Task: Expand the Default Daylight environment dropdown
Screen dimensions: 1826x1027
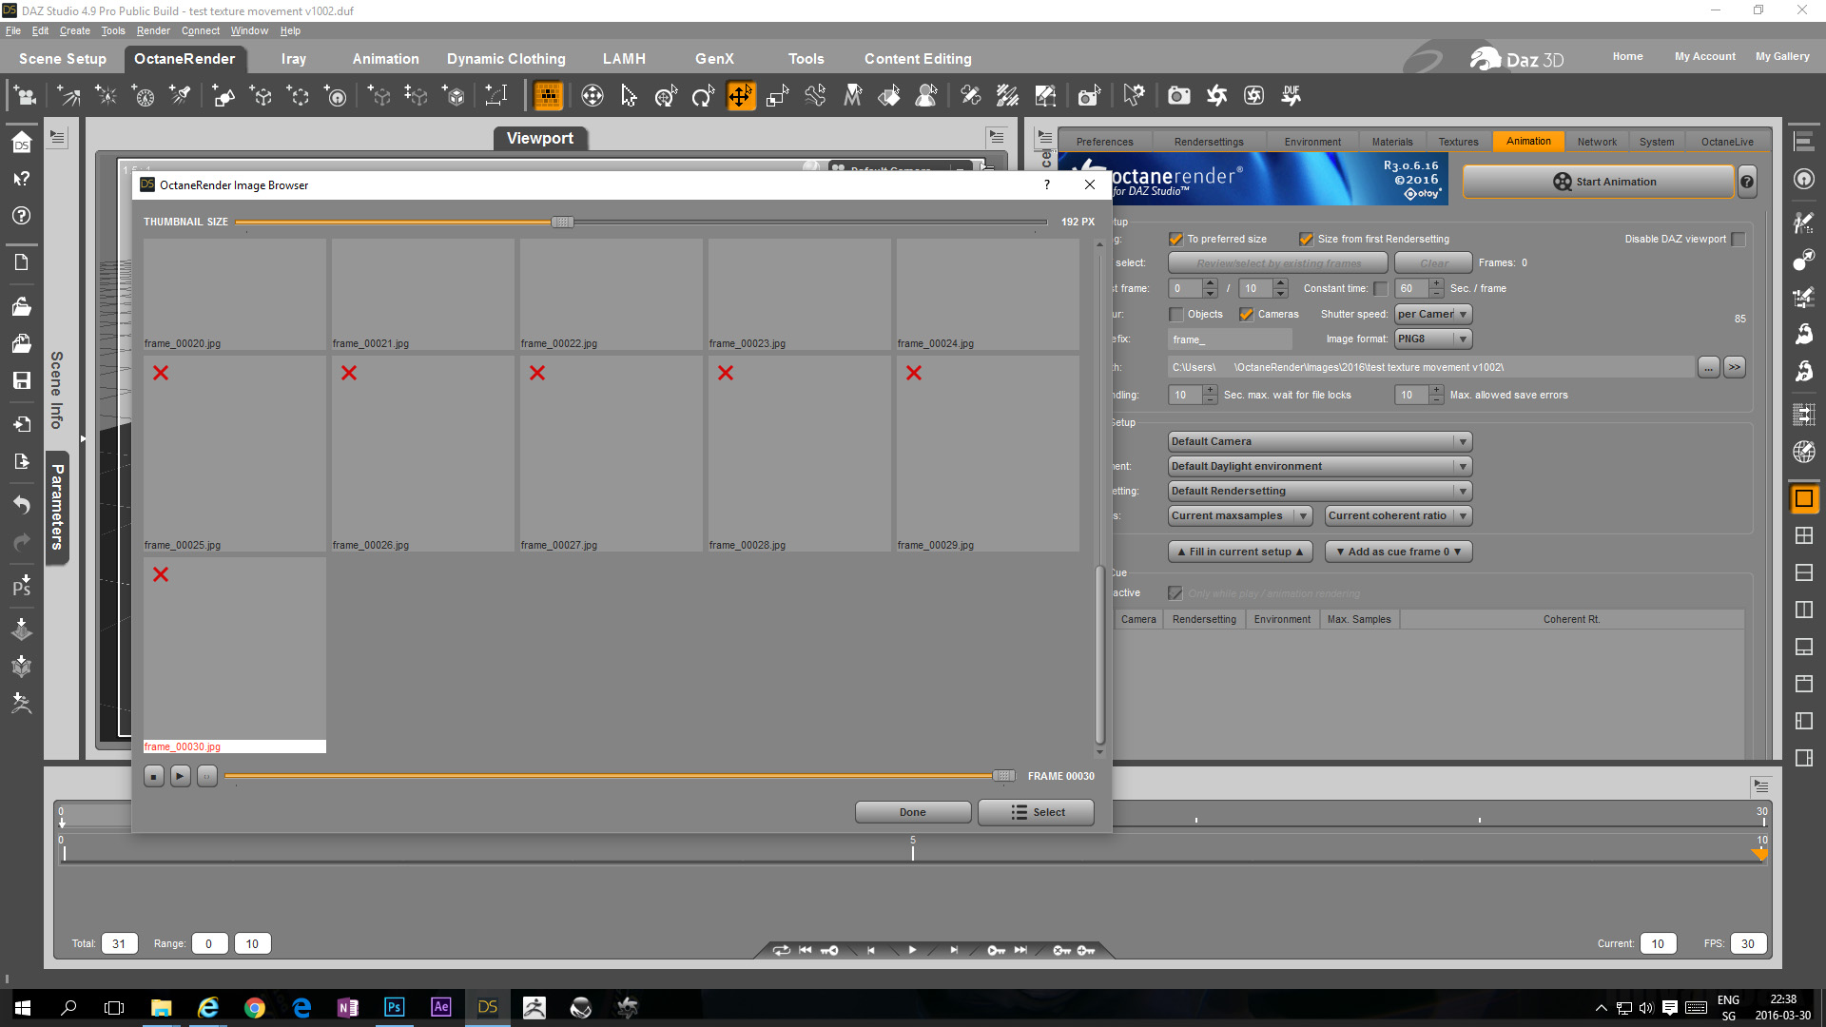Action: pos(1319,466)
